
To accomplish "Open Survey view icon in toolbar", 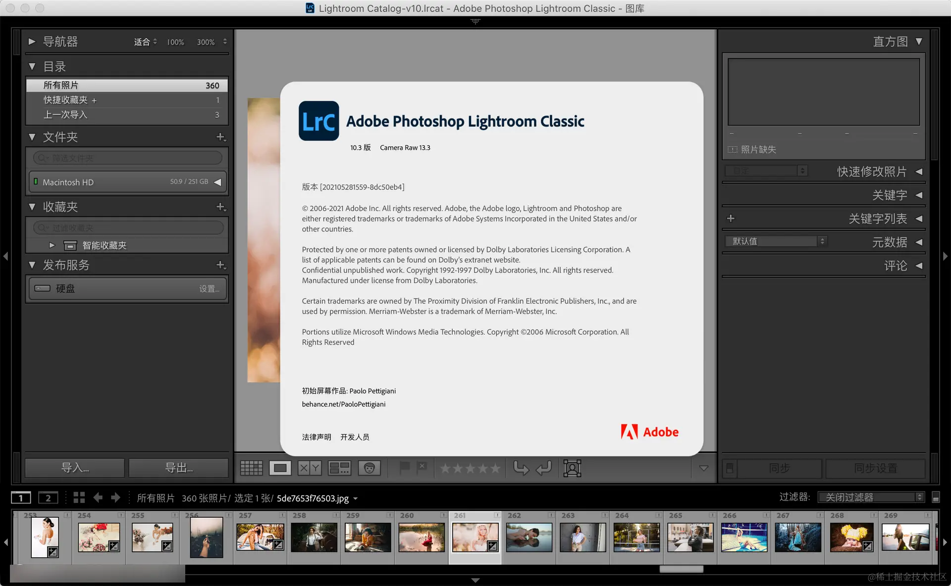I will (x=339, y=468).
